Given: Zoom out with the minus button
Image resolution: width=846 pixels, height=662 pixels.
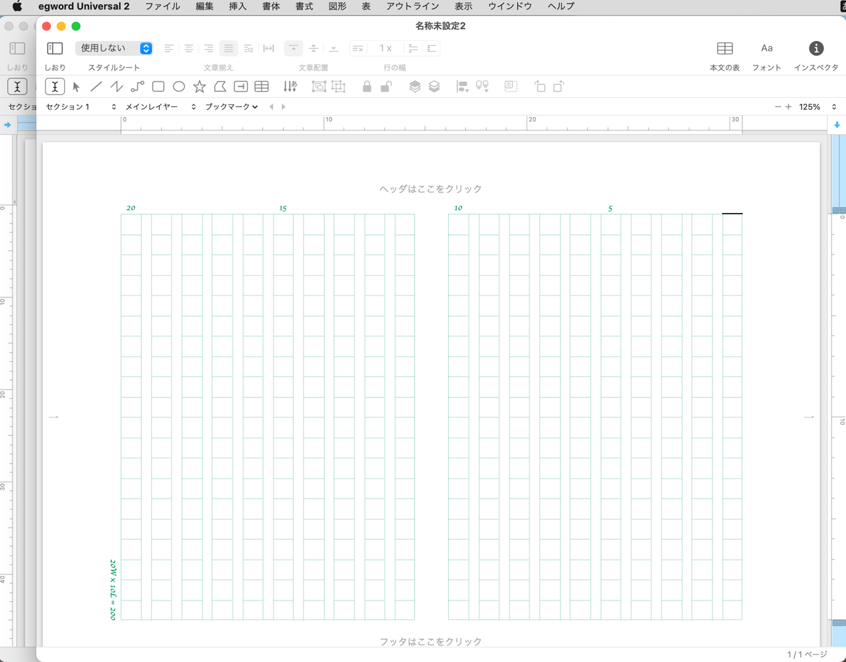Looking at the screenshot, I should pyautogui.click(x=778, y=106).
